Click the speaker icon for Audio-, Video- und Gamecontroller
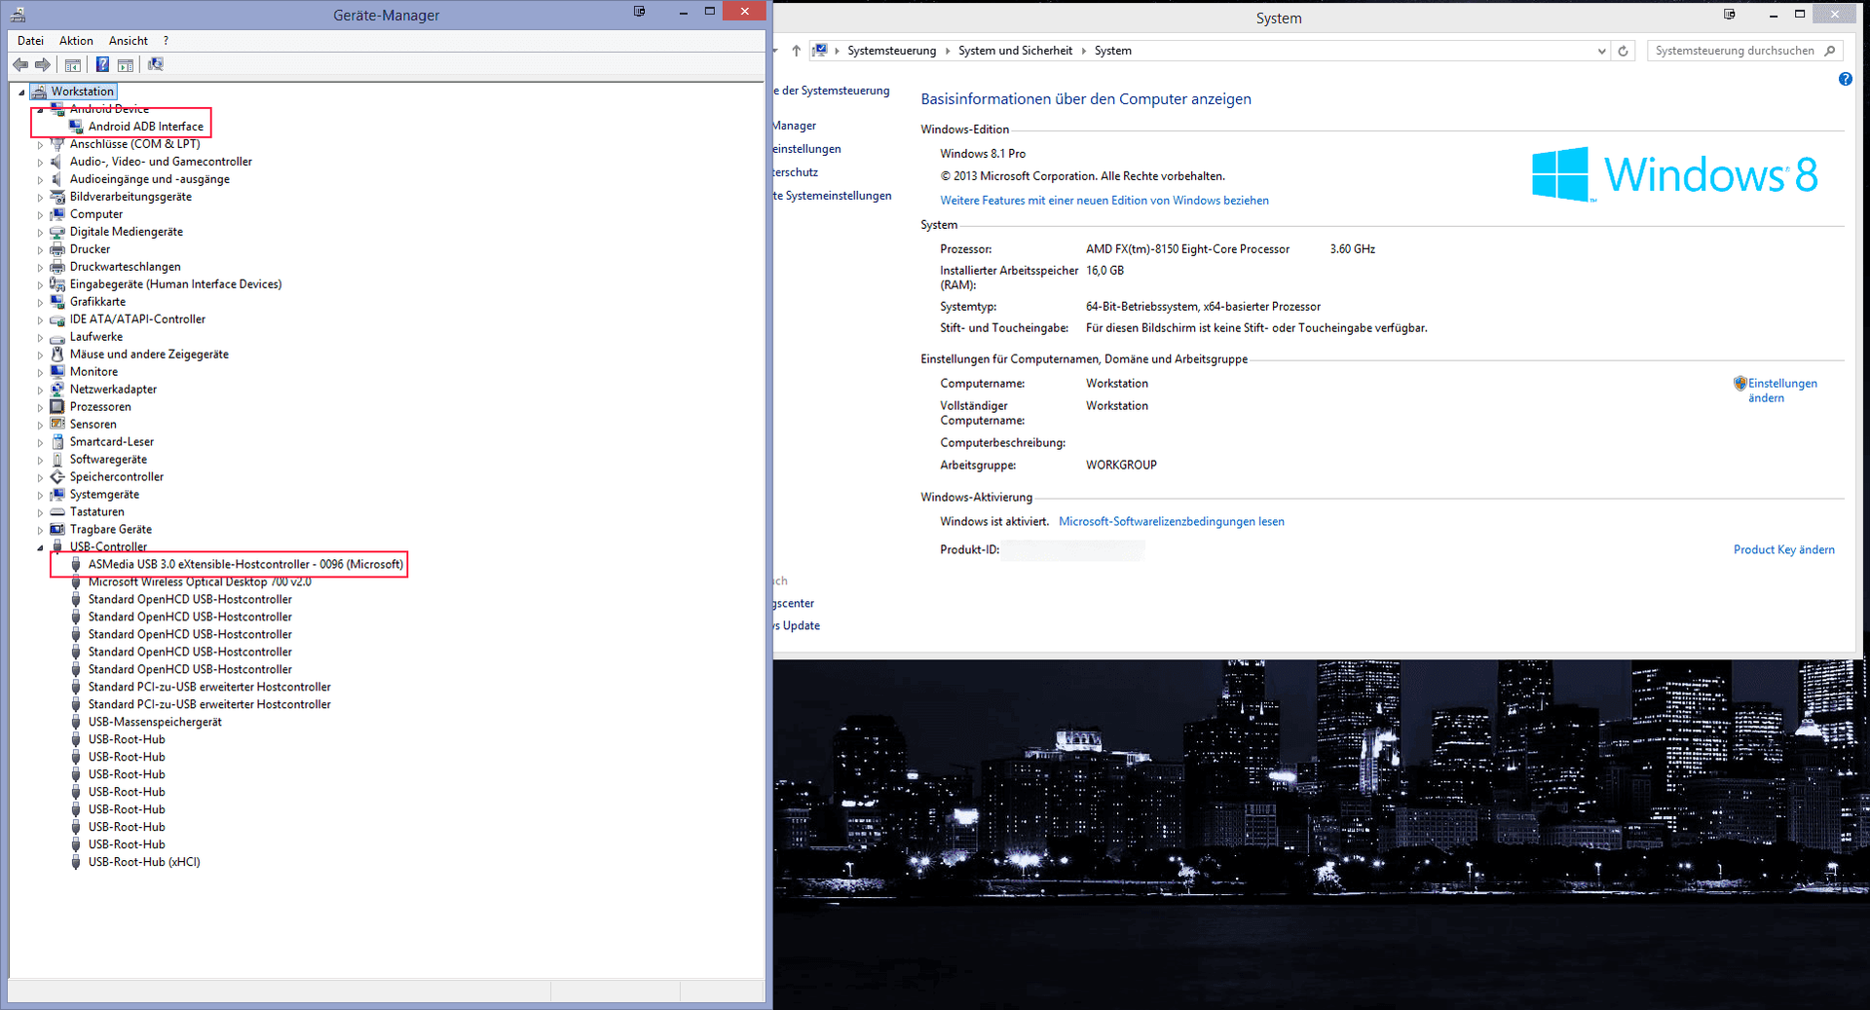1870x1010 pixels. (57, 162)
